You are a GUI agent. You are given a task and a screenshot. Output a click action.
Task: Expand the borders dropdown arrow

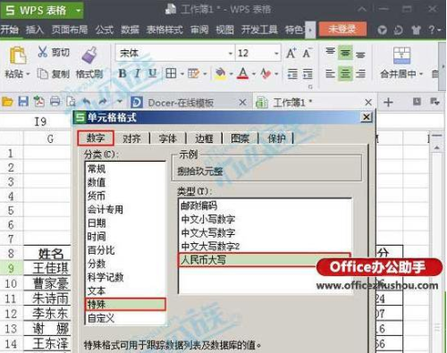coord(181,74)
